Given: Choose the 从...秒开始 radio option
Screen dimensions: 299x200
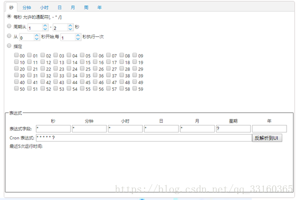Looking at the screenshot, I should (x=9, y=36).
